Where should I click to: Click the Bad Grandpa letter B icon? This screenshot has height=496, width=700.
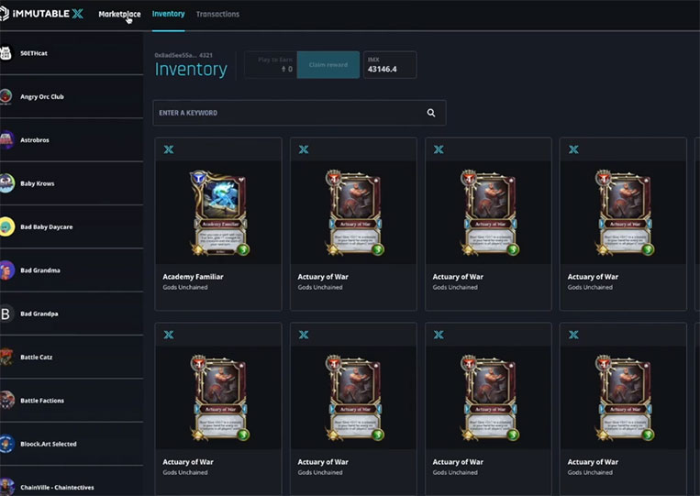pyautogui.click(x=6, y=314)
